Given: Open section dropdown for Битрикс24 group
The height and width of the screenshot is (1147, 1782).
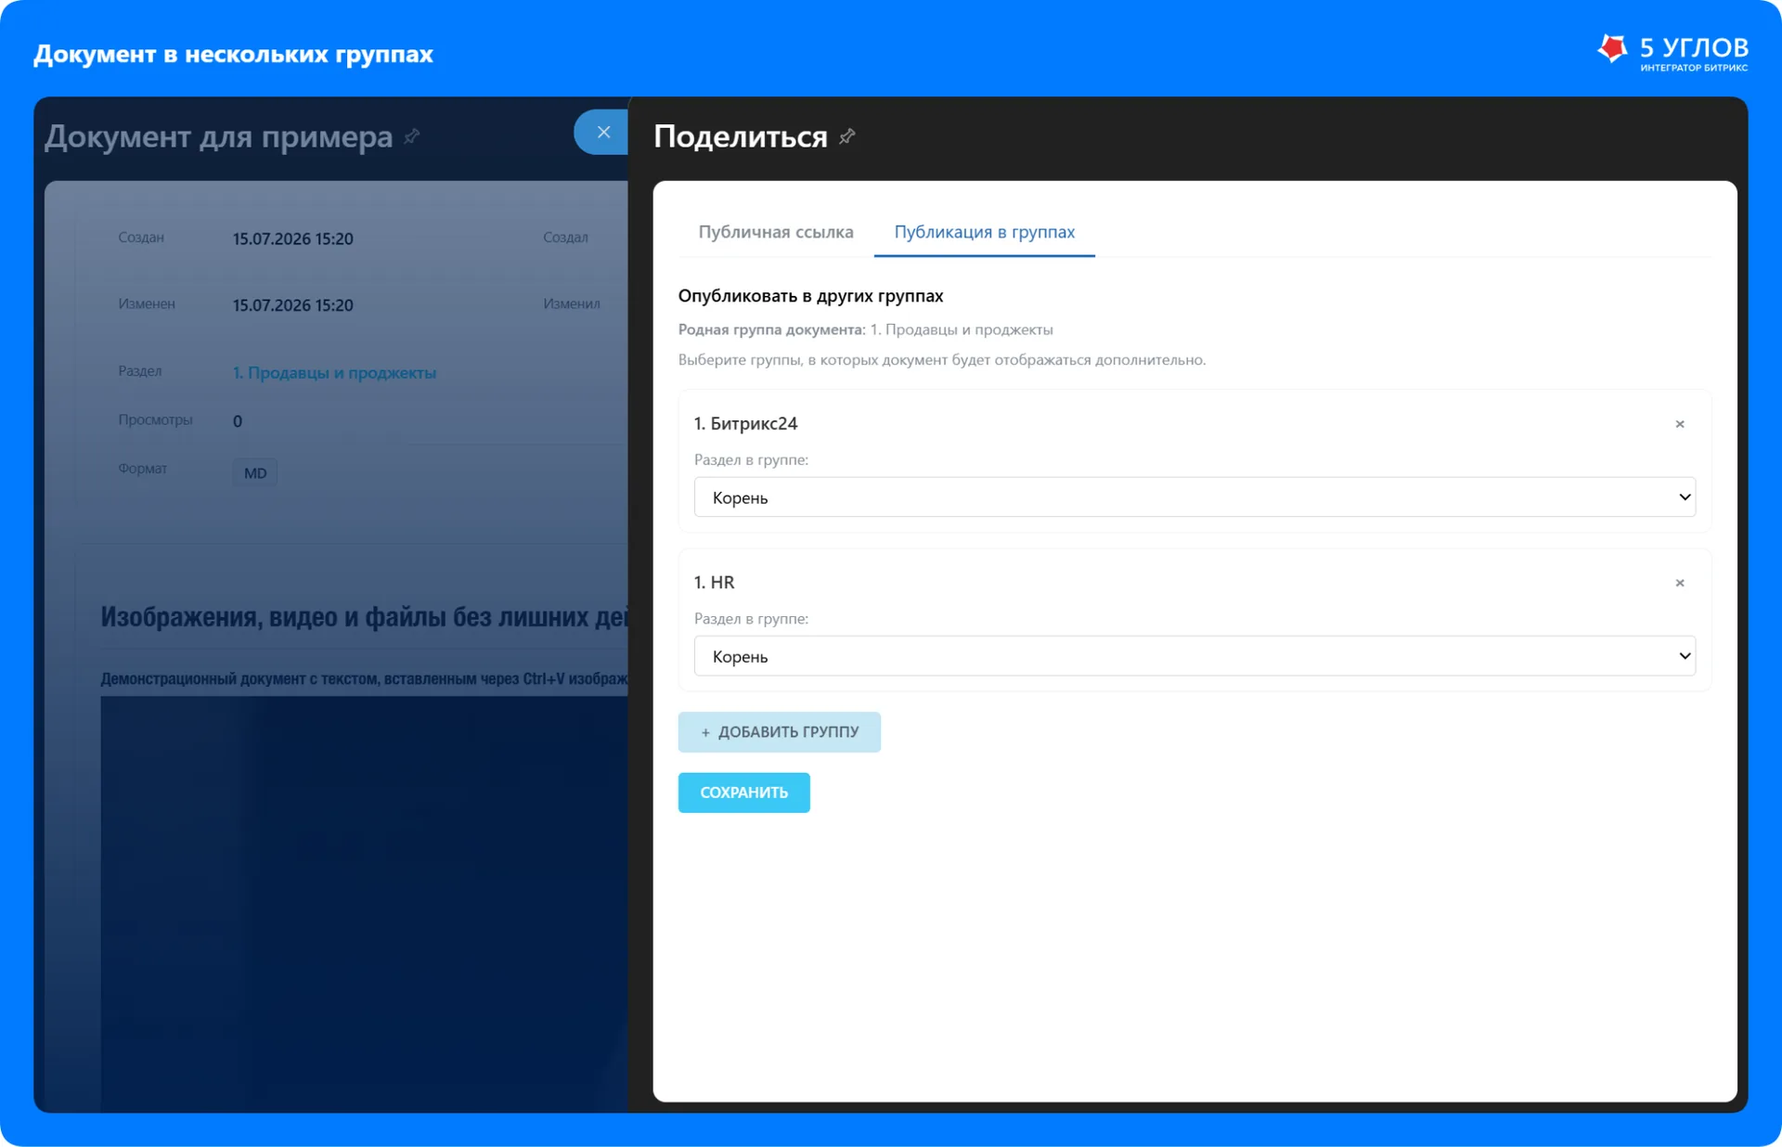Looking at the screenshot, I should coord(1194,497).
